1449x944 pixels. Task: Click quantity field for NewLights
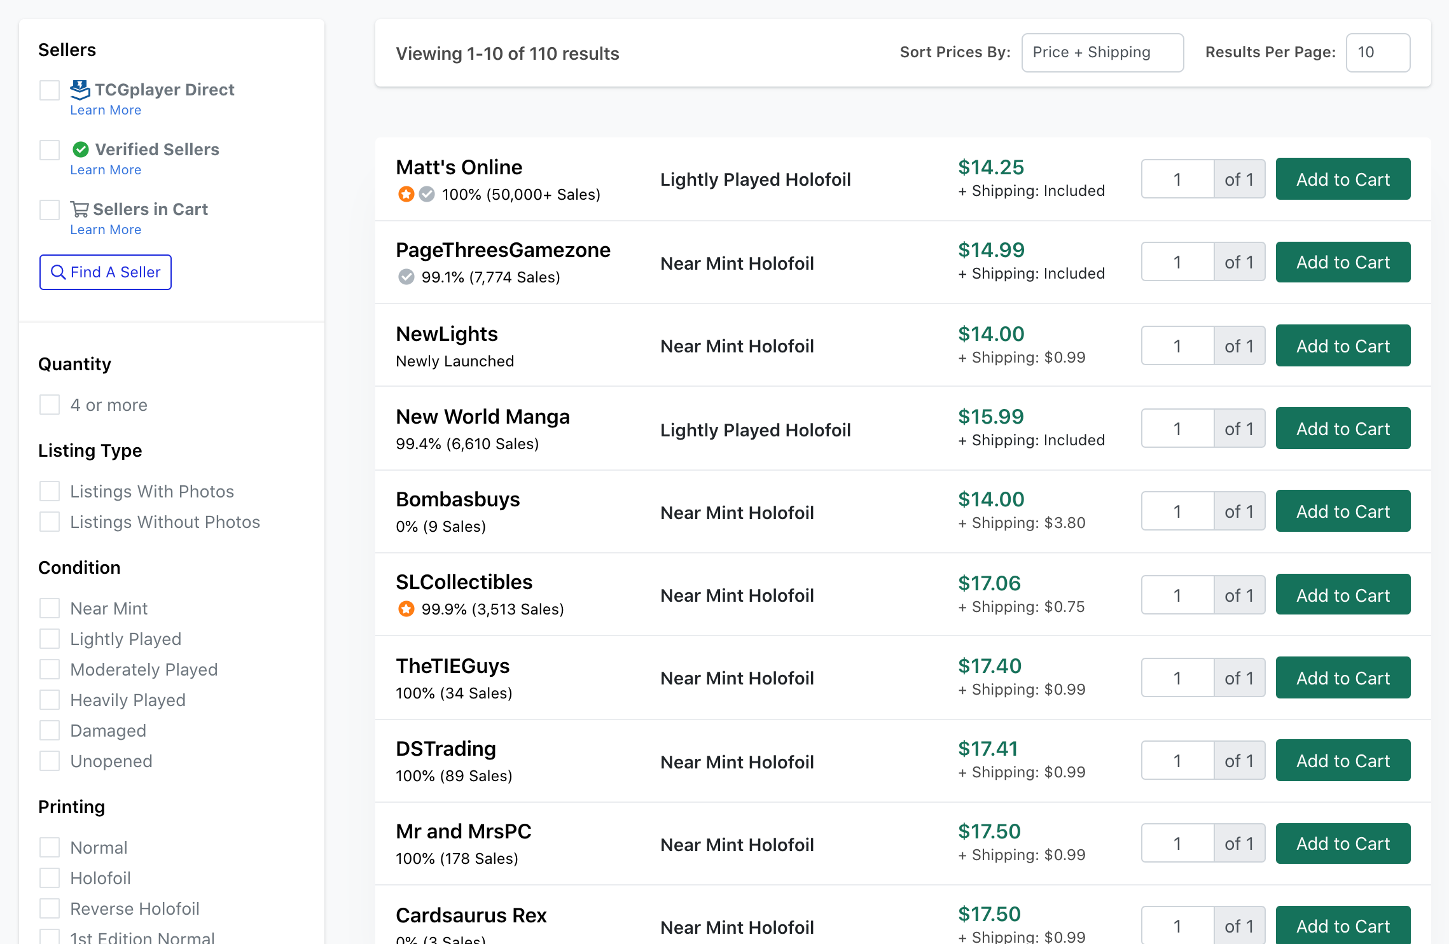pyautogui.click(x=1177, y=346)
